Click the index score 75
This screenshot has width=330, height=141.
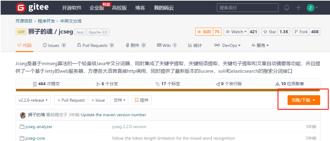point(217,32)
